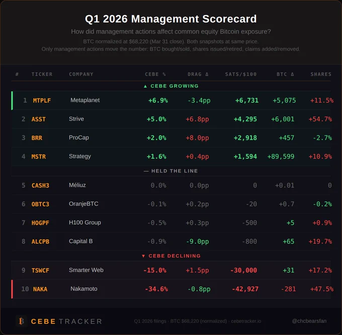Click Strive's +54.7% shares value
This screenshot has width=342, height=335.
click(x=320, y=119)
